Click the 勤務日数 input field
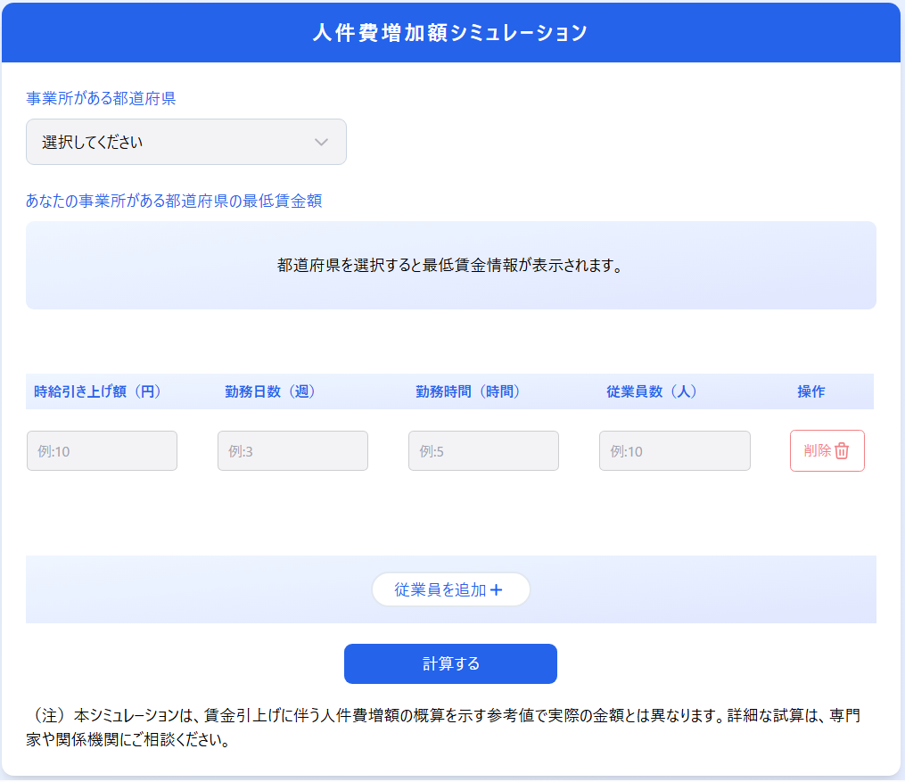The width and height of the screenshot is (905, 782). (x=292, y=450)
